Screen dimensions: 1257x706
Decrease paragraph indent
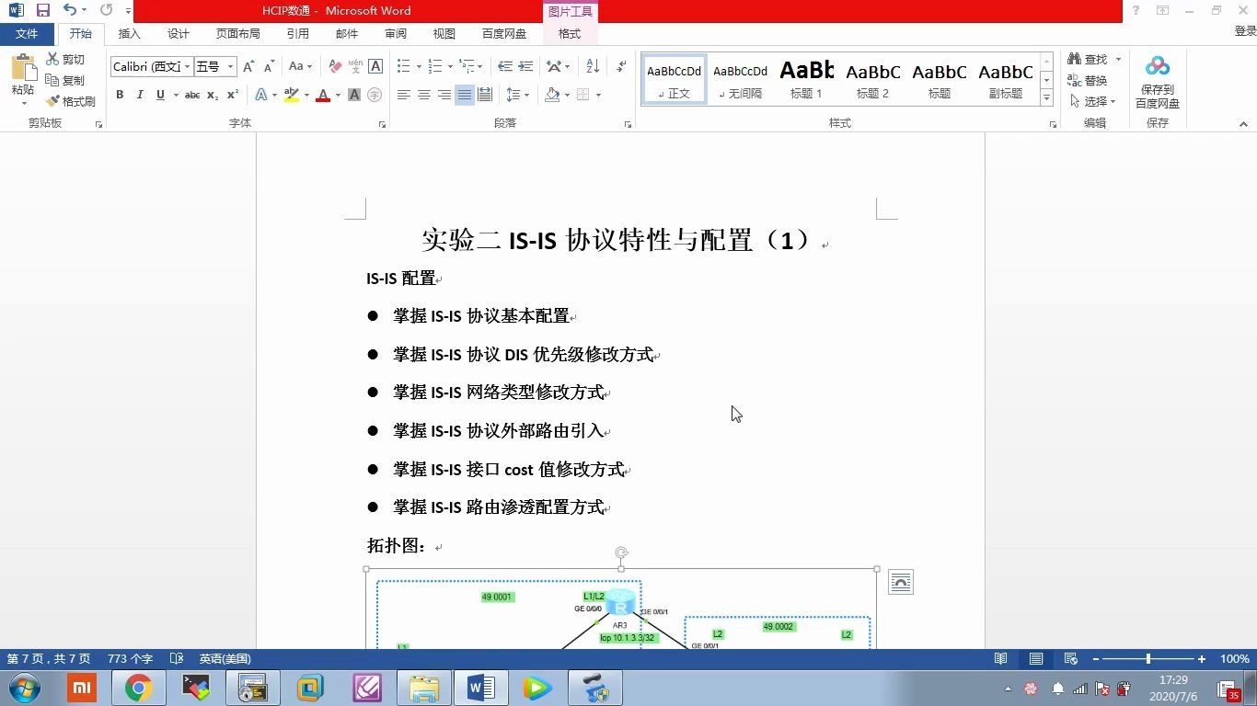click(505, 66)
